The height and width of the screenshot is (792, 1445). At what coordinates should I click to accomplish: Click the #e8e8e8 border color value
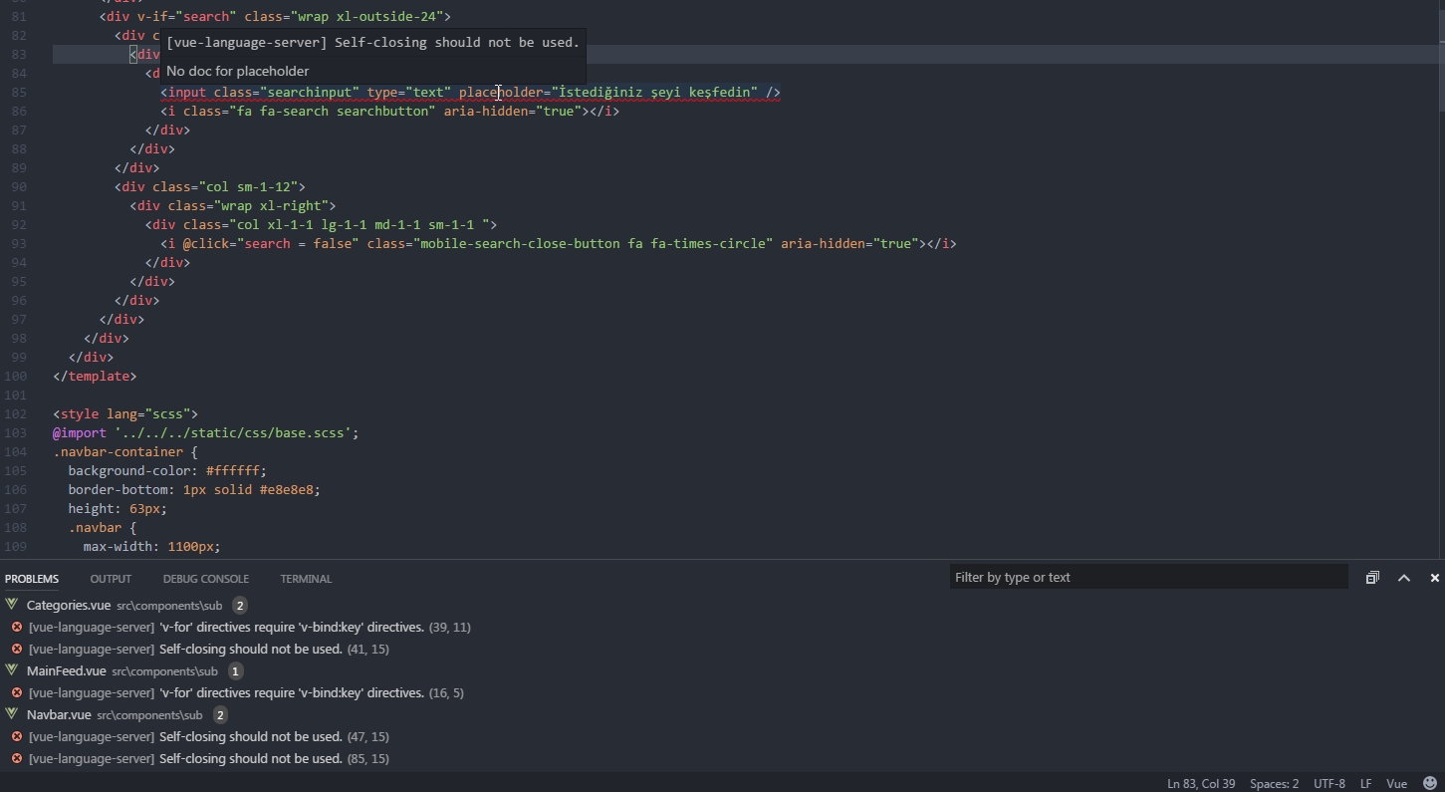click(287, 489)
